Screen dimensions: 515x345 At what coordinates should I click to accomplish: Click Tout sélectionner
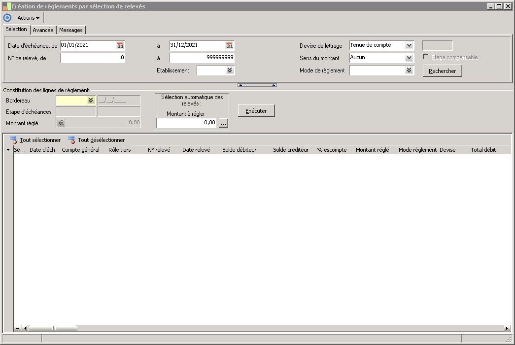35,140
